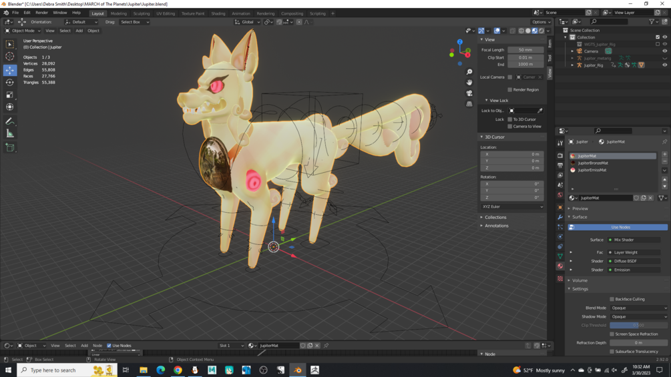Viewport: 671px width, 377px height.
Task: Open the Shadow Mode dropdown
Action: tap(638, 317)
